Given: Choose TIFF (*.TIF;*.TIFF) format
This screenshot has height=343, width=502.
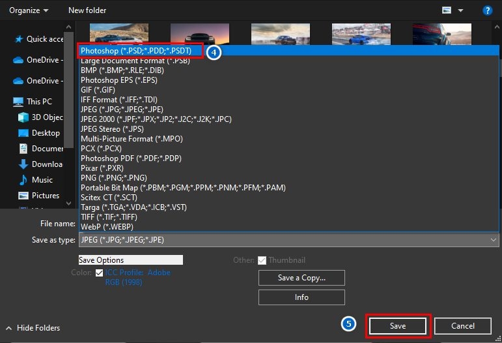Looking at the screenshot, I should click(x=288, y=217).
